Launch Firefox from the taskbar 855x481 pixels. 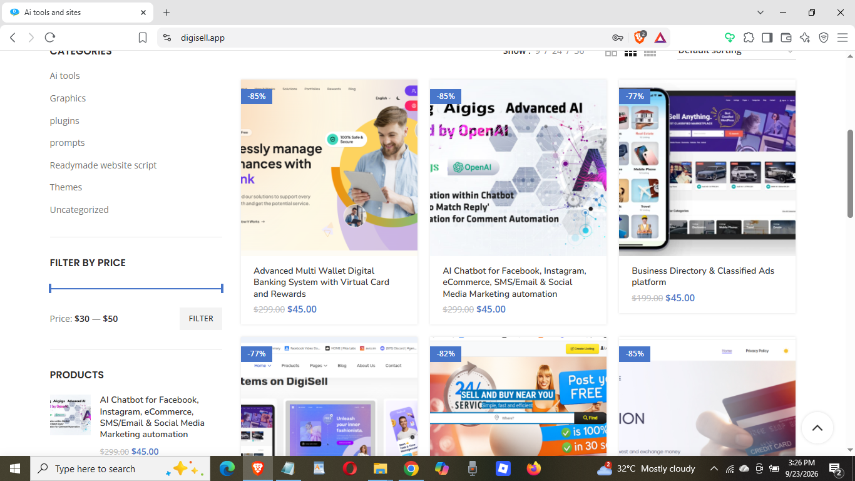533,468
